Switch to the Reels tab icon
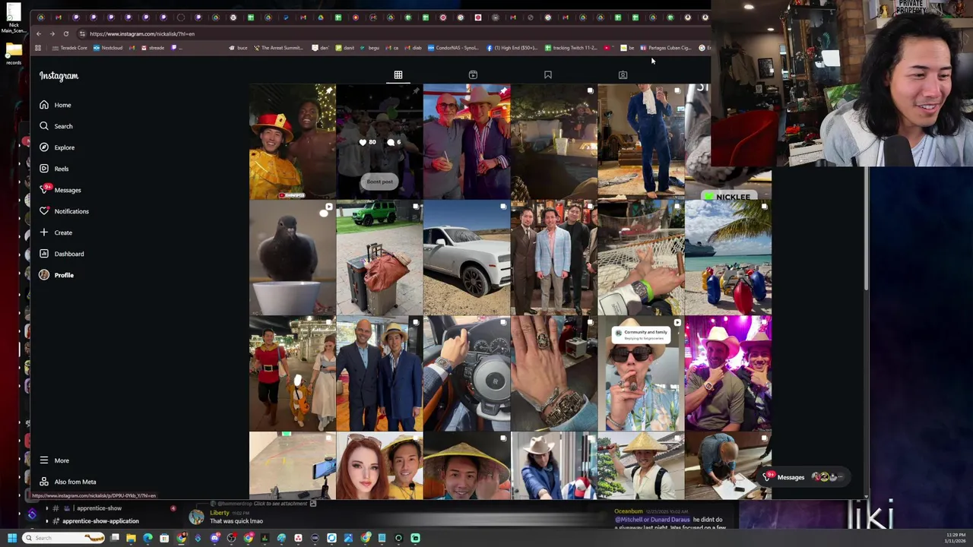 pos(473,74)
